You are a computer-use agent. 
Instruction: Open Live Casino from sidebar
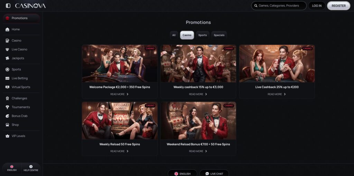(x=21, y=49)
